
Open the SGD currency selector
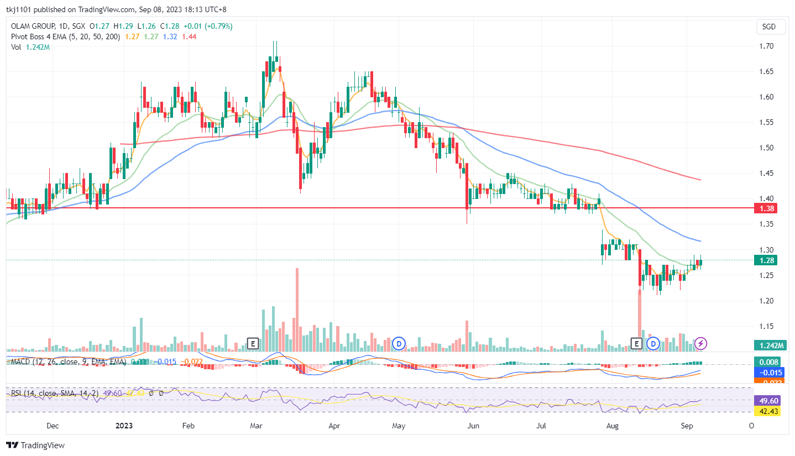(x=772, y=27)
